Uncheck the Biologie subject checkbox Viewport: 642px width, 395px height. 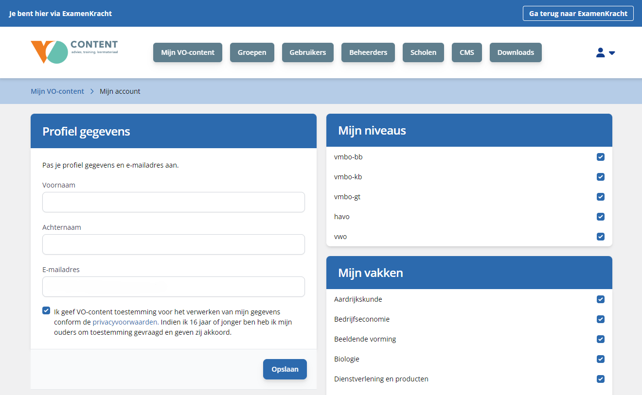(x=601, y=359)
